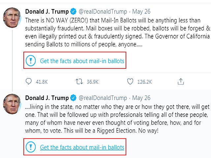Screen dimensions: 211x158
Task: Click the Donald J. Trump name on second tweet
Action: point(47,98)
